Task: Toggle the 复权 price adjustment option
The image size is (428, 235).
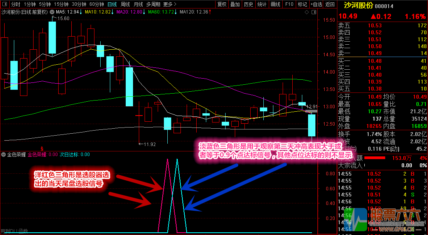Action: tap(222, 5)
